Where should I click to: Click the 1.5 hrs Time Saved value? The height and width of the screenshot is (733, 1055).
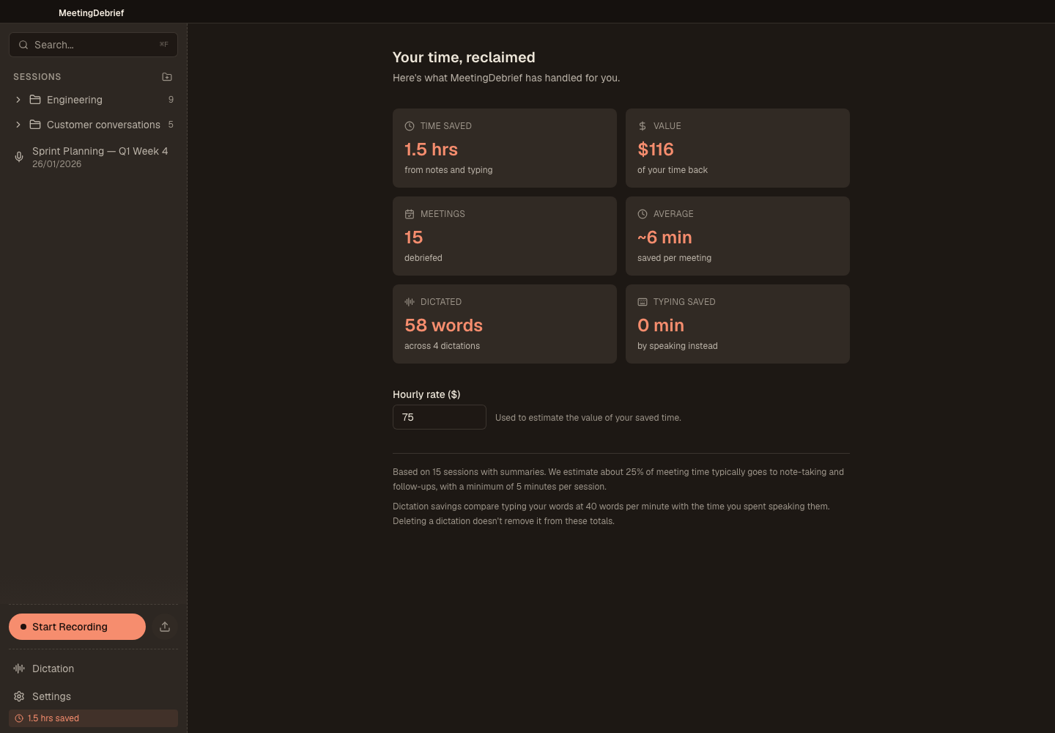click(431, 150)
